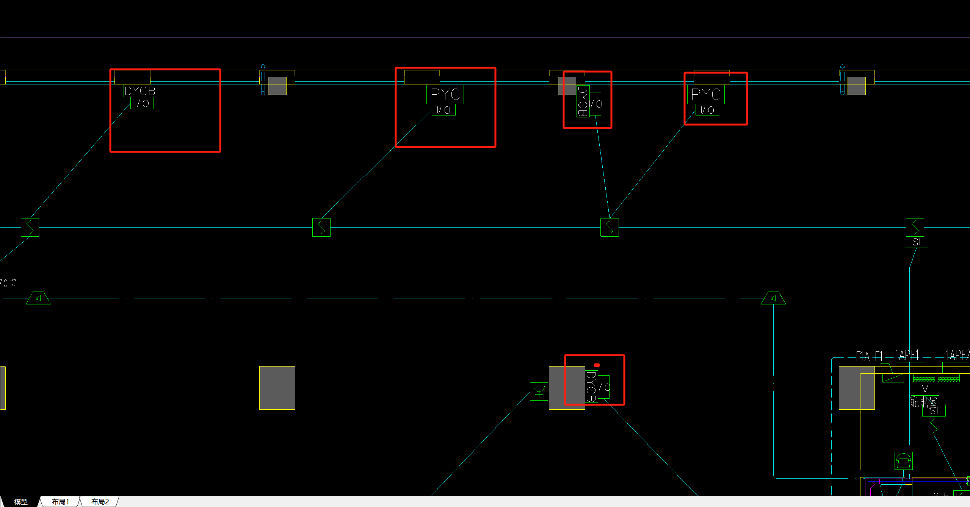970x507 pixels.
Task: Select the F1ALE1 panel label
Action: [869, 356]
